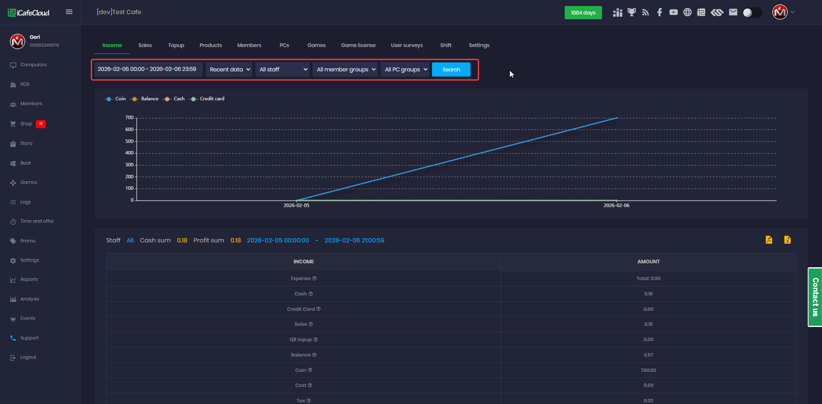Click the mail envelope icon

coord(733,12)
